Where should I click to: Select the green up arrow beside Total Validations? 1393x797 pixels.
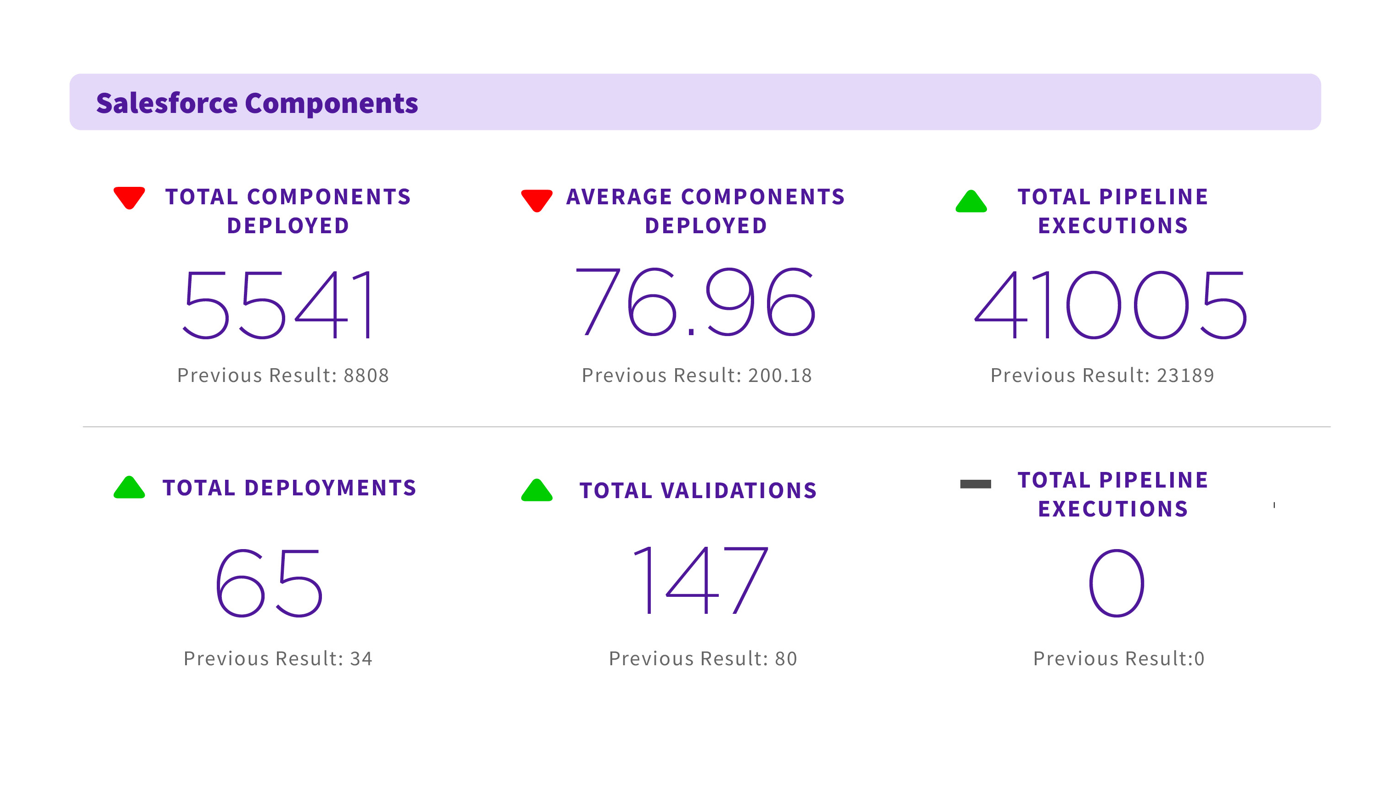click(536, 491)
